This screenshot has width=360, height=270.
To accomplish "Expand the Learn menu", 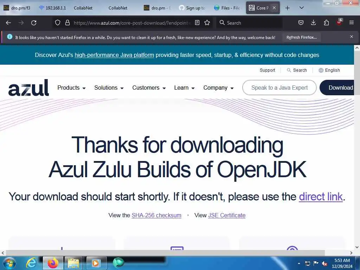I will [x=184, y=88].
